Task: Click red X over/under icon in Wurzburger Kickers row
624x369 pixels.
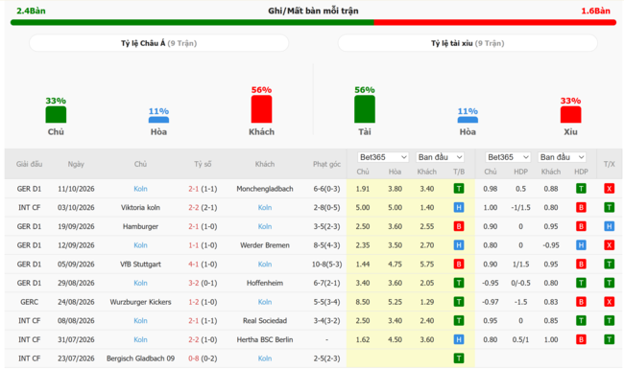Action: coord(610,302)
